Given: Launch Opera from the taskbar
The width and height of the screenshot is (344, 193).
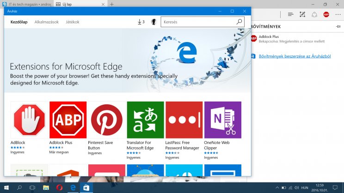Looking at the screenshot, I should point(60,188).
